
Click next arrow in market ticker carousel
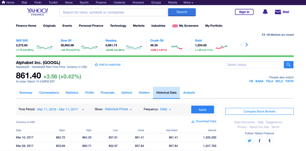tap(247, 45)
